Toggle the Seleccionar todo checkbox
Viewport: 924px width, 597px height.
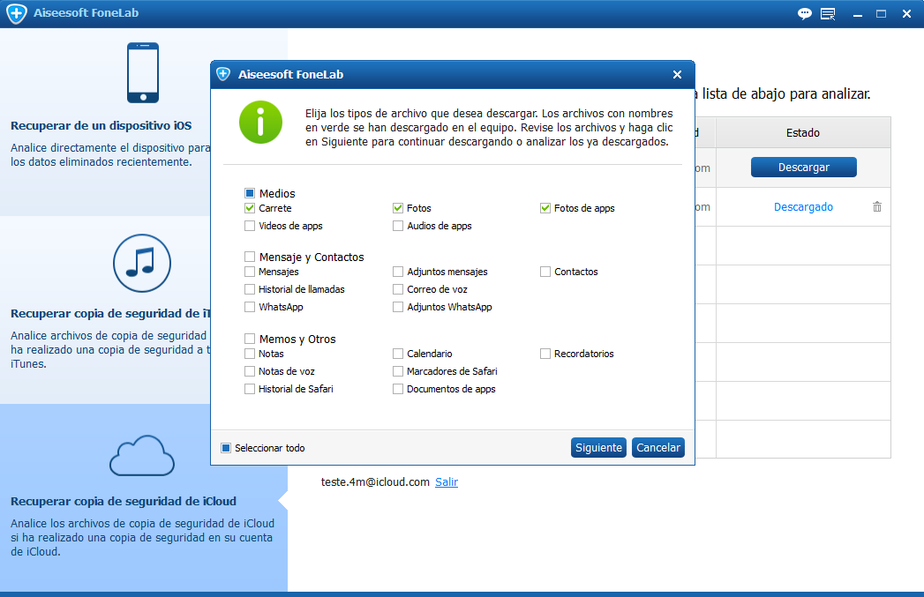[226, 448]
